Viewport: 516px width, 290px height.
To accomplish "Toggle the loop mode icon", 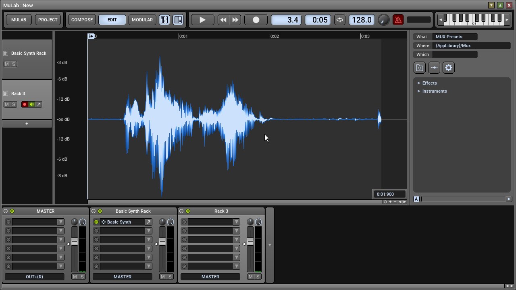I will (340, 20).
